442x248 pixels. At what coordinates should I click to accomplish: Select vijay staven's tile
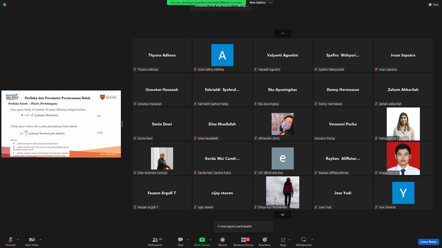(x=222, y=193)
